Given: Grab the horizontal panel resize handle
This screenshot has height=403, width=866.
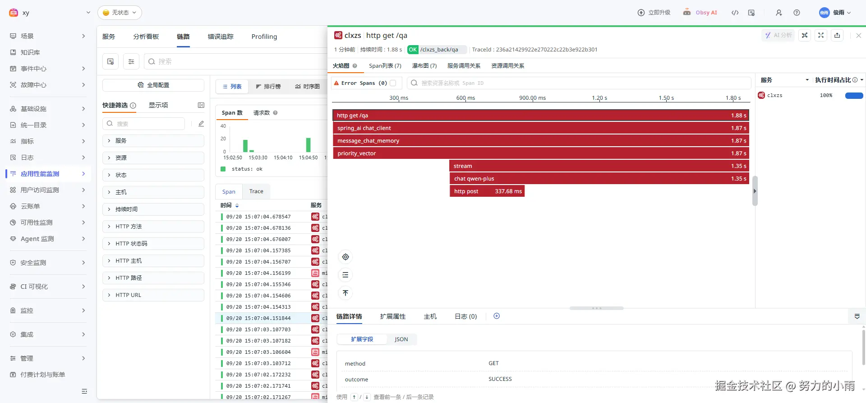Looking at the screenshot, I should pyautogui.click(x=596, y=308).
